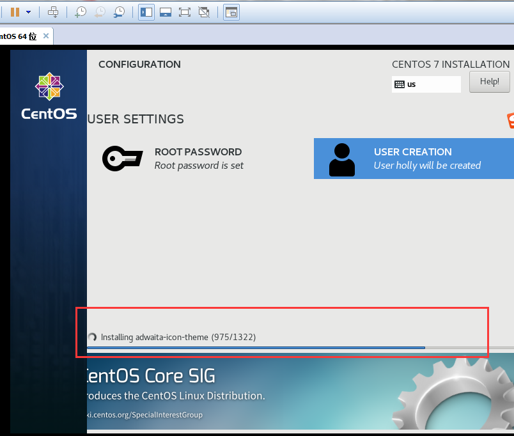Click the USER SETTINGS heading
The image size is (514, 436).
pyautogui.click(x=136, y=119)
